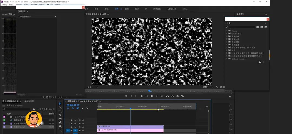Image resolution: width=292 pixels, height=134 pixels.
Task: Click the Export Frame camera icon
Action: coord(177,96)
